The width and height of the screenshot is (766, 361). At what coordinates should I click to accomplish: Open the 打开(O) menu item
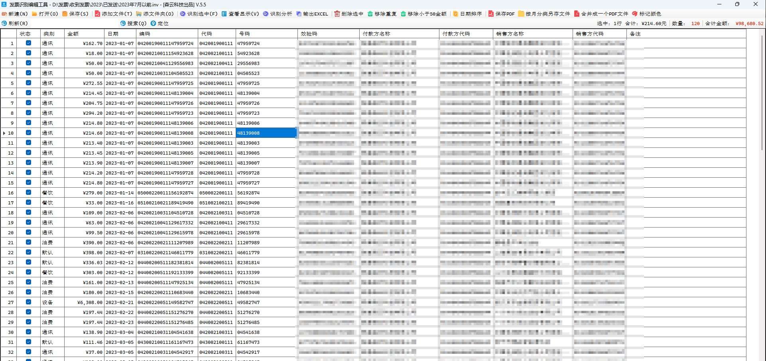45,14
